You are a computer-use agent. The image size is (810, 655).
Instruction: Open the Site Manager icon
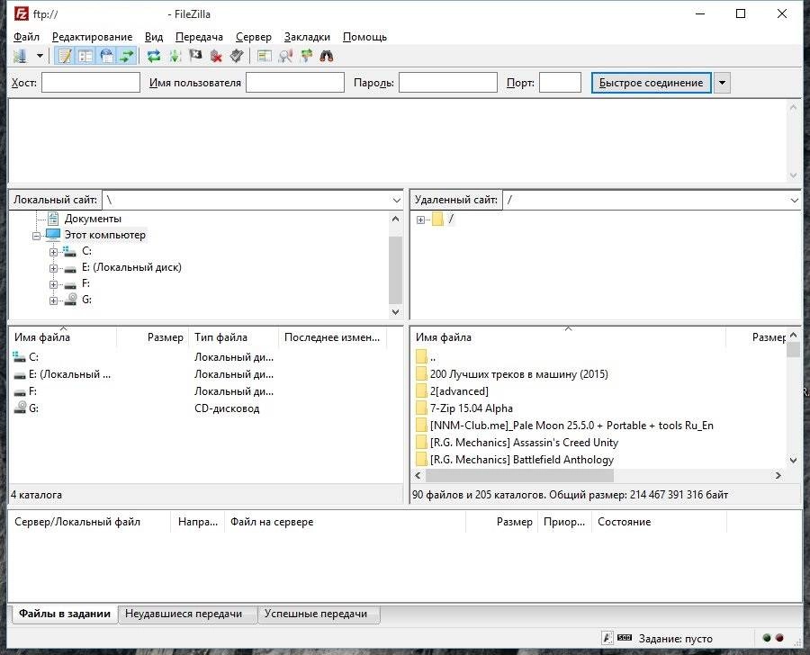point(21,56)
